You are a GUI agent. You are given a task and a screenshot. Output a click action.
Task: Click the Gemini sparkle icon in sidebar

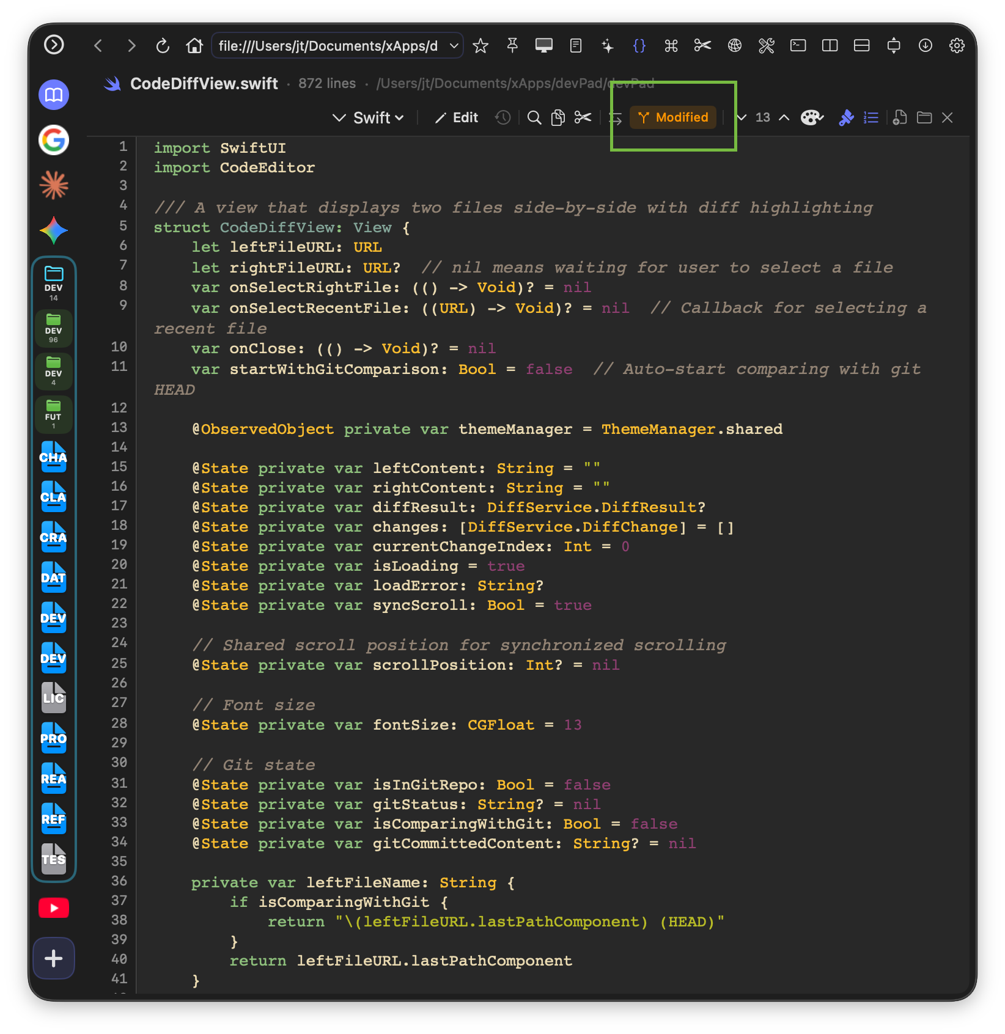coord(54,230)
